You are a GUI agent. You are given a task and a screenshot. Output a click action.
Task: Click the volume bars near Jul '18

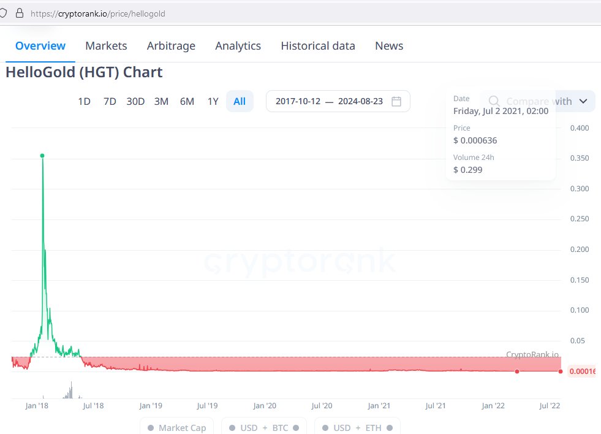(70, 391)
